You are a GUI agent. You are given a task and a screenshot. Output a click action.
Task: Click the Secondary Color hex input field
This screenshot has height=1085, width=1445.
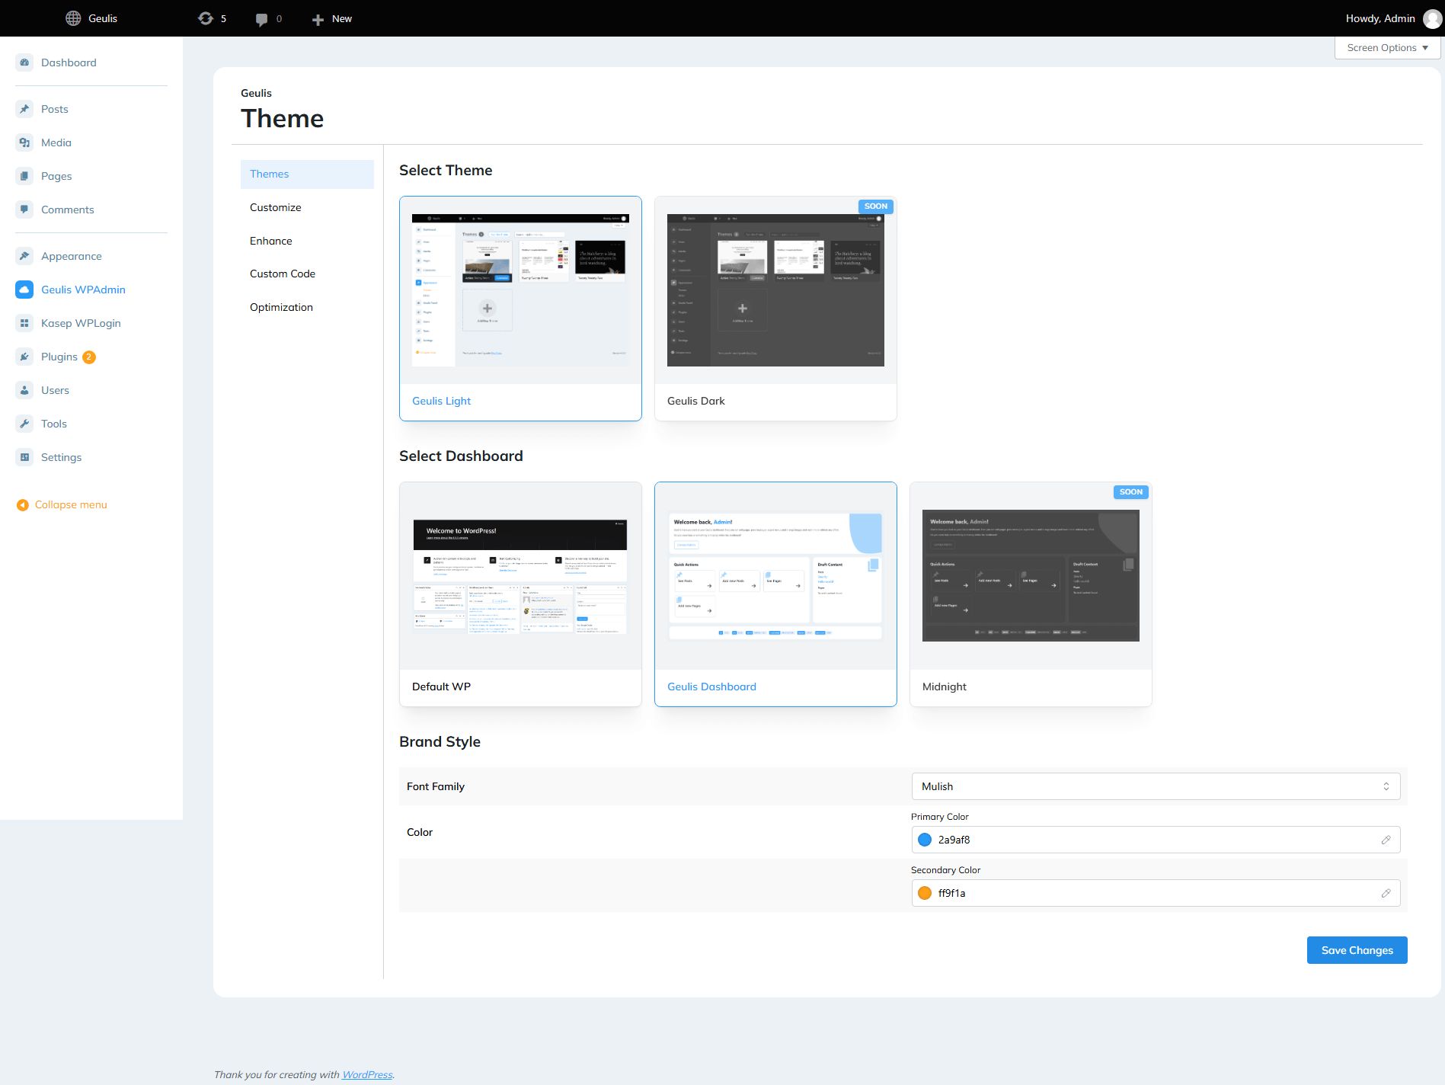click(x=1156, y=893)
